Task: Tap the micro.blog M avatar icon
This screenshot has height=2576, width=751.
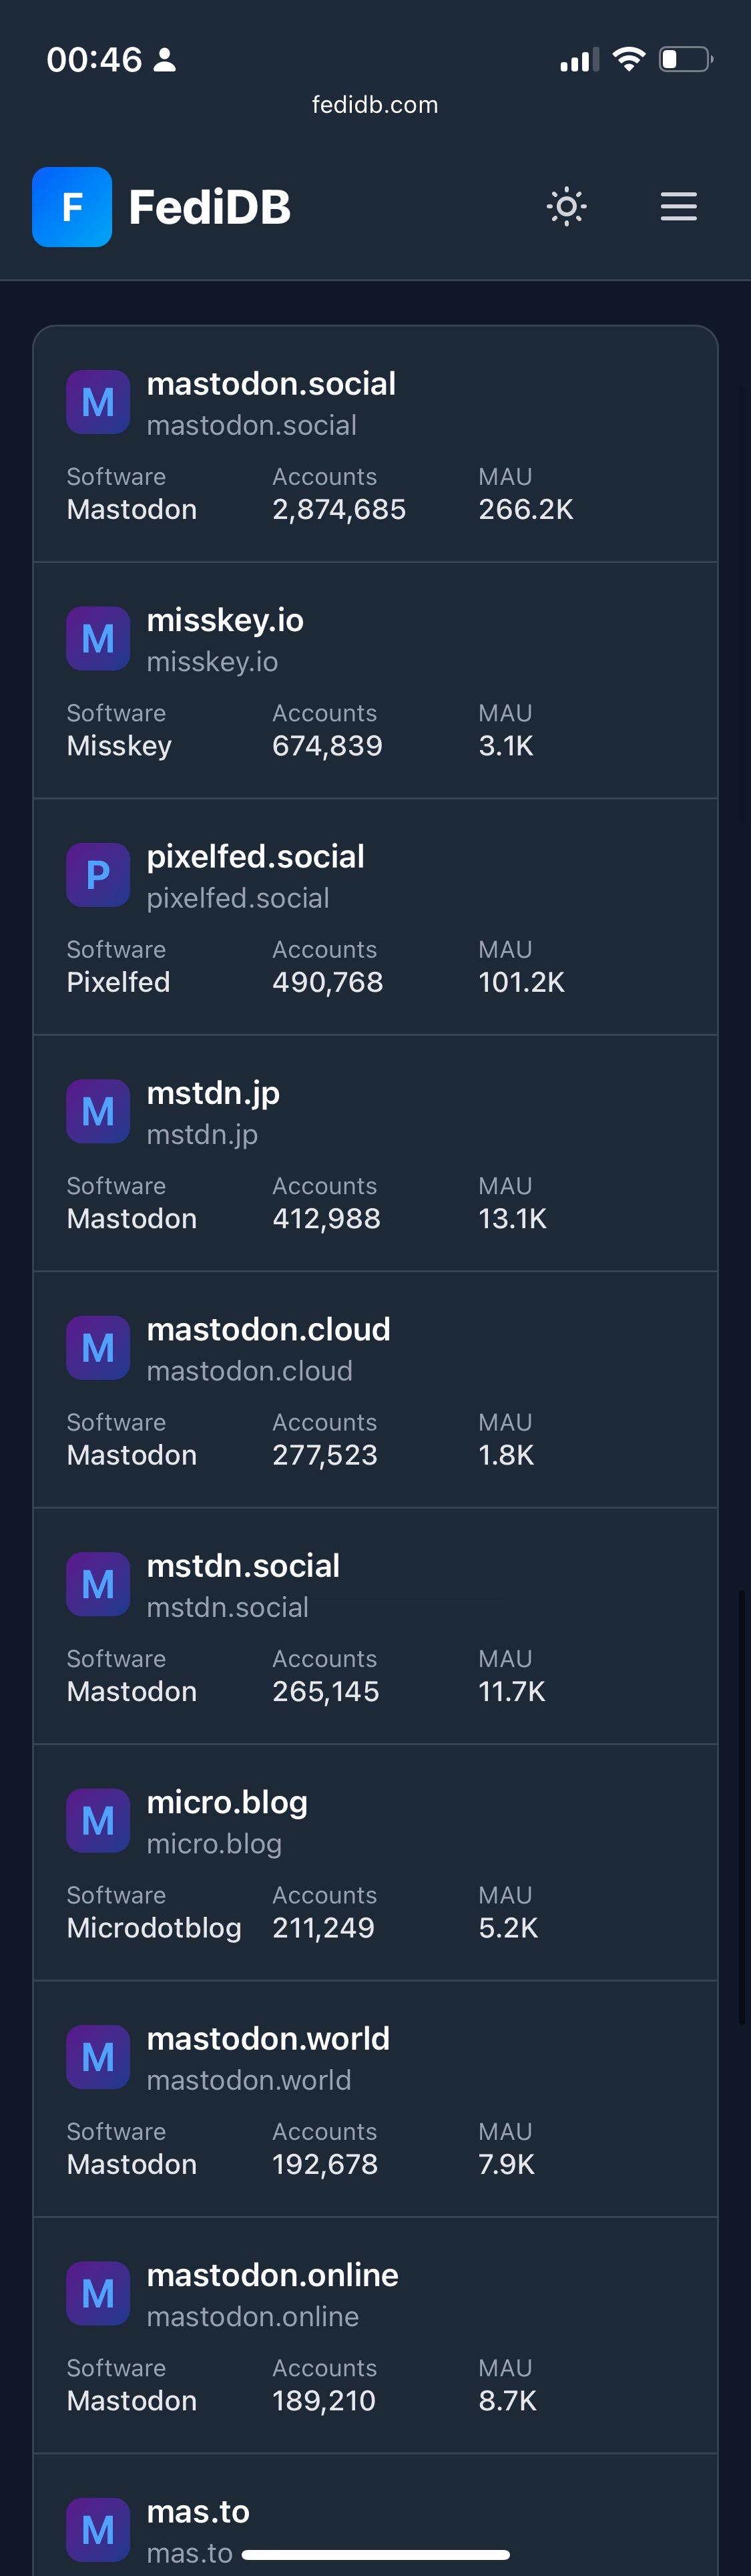Action: point(98,1821)
